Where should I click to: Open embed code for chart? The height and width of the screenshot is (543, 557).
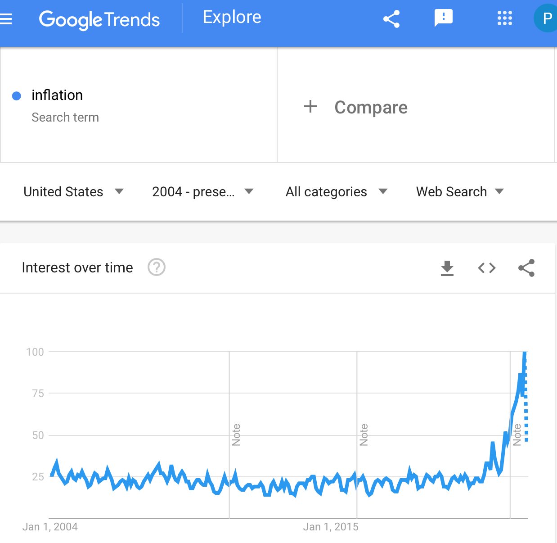pos(487,268)
